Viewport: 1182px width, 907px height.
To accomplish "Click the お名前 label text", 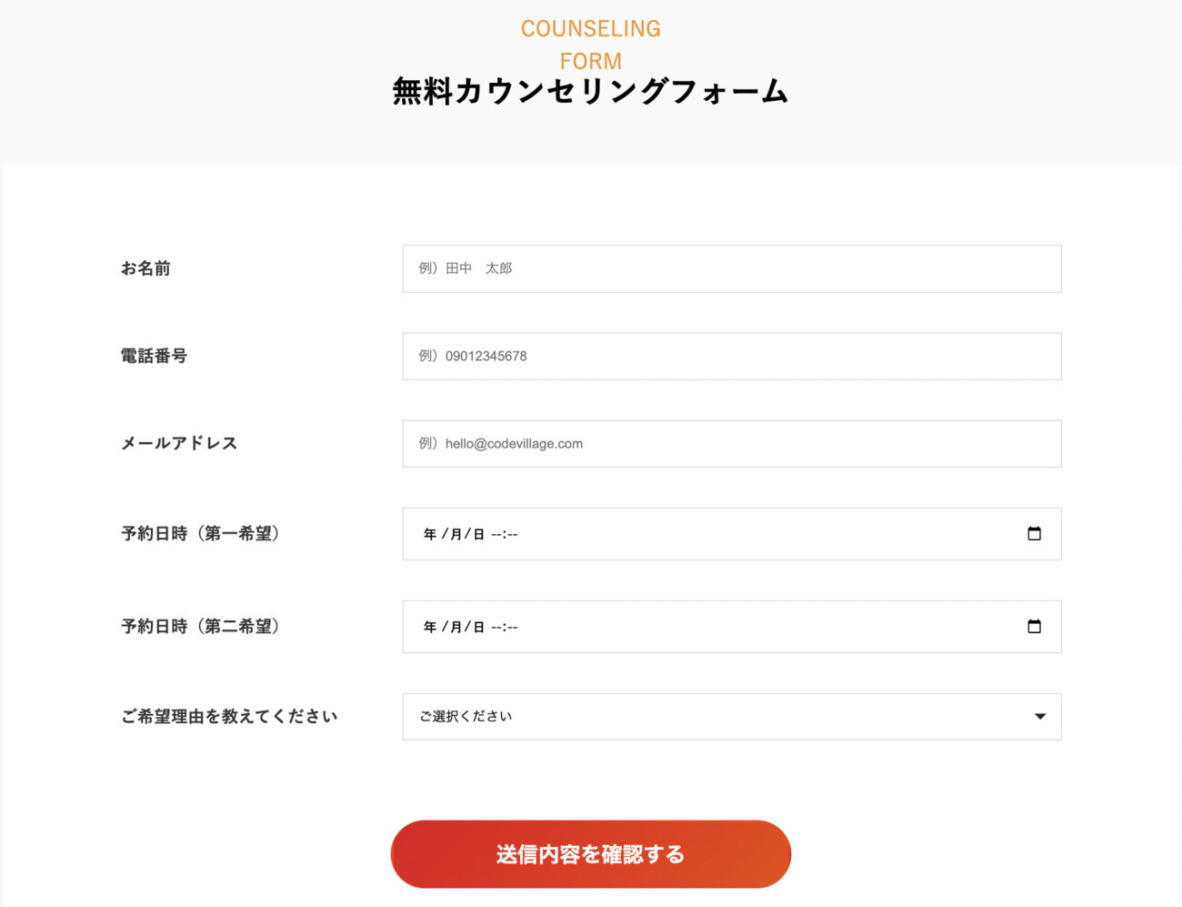I will point(145,268).
